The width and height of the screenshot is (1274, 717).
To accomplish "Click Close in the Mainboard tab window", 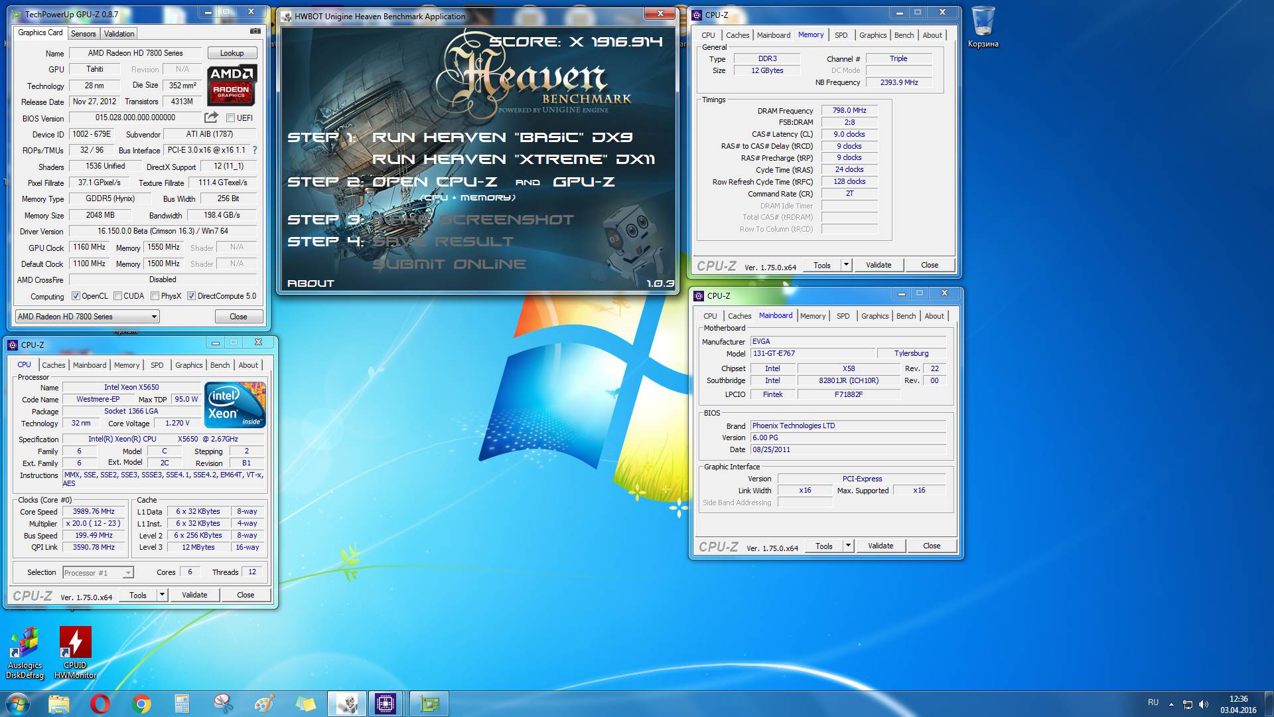I will [x=932, y=546].
